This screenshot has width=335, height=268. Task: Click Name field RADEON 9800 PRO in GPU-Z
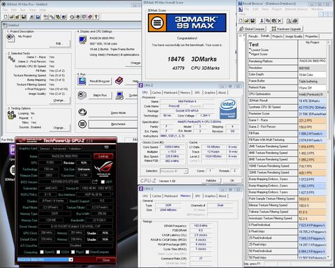[65, 156]
